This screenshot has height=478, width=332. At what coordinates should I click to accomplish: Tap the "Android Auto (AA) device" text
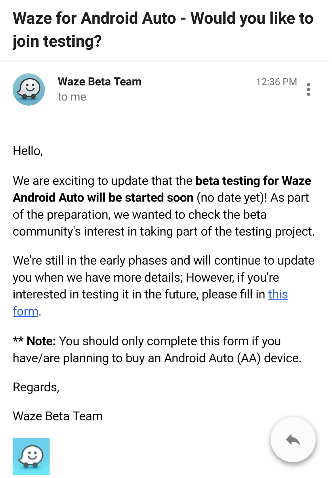click(x=232, y=358)
